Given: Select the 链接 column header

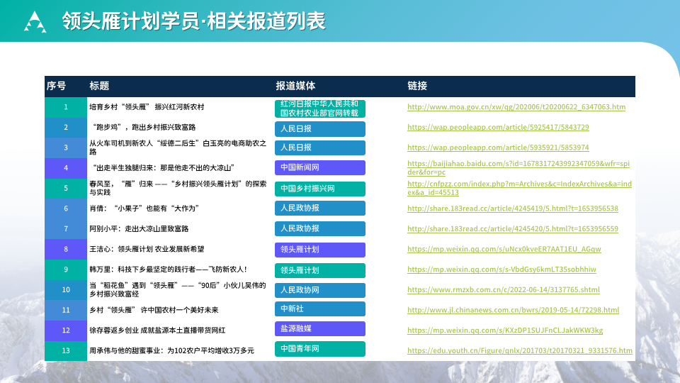Looking at the screenshot, I should pyautogui.click(x=417, y=86).
